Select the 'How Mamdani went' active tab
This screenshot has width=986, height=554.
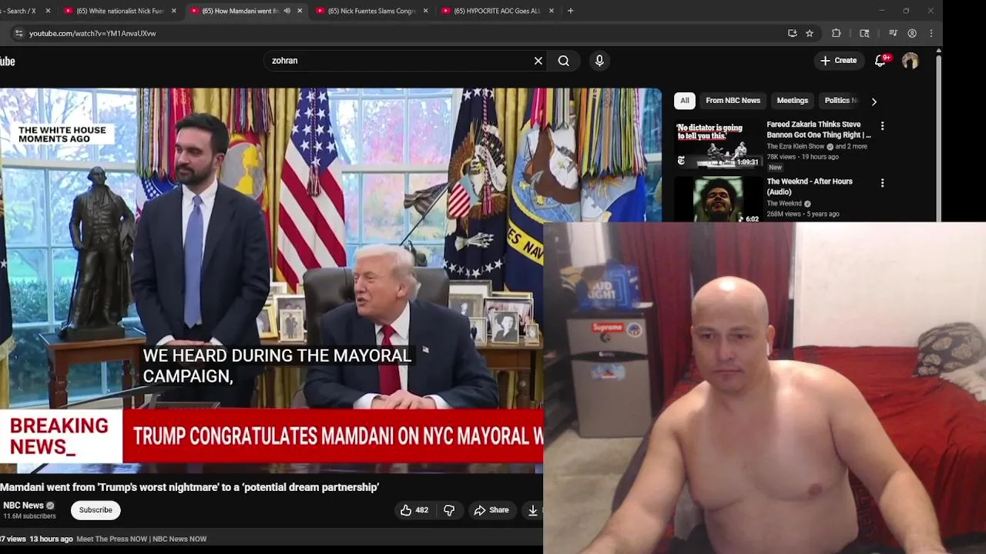coord(239,11)
